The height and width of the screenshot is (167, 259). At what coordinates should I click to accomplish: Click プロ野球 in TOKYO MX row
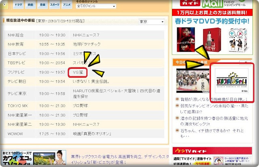point(80,106)
